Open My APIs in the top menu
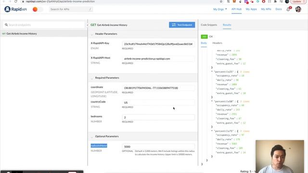Image resolution: width=308 pixels, height=173 pixels. point(266,9)
